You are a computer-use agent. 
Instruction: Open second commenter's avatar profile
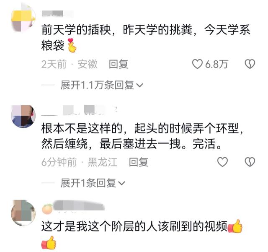(23, 117)
